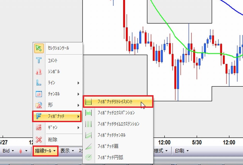Viewport: 243px width, 165px height.
Task: Choose フィボナッチチャンネル menu entry
Action: tap(118, 135)
